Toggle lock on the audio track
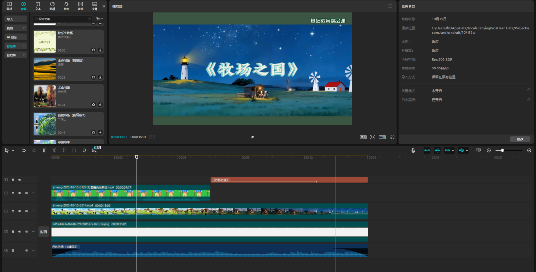 (13, 250)
